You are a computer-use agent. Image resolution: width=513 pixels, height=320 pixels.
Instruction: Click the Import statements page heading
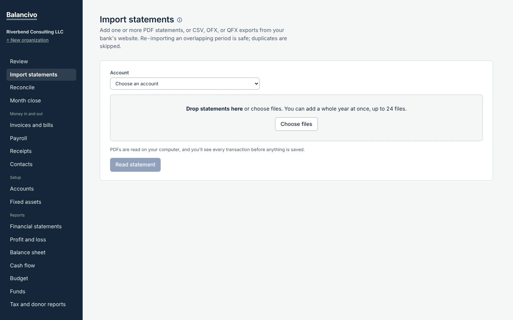click(137, 20)
